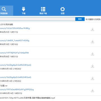Select the 主题.rar file name
Screen dimensions: 101x101
(4, 86)
